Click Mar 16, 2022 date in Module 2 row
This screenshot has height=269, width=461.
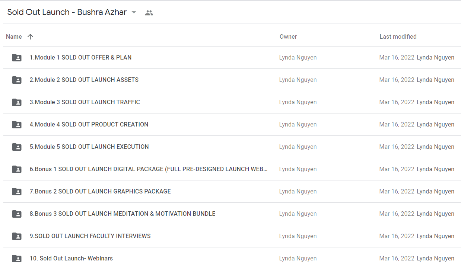[397, 80]
